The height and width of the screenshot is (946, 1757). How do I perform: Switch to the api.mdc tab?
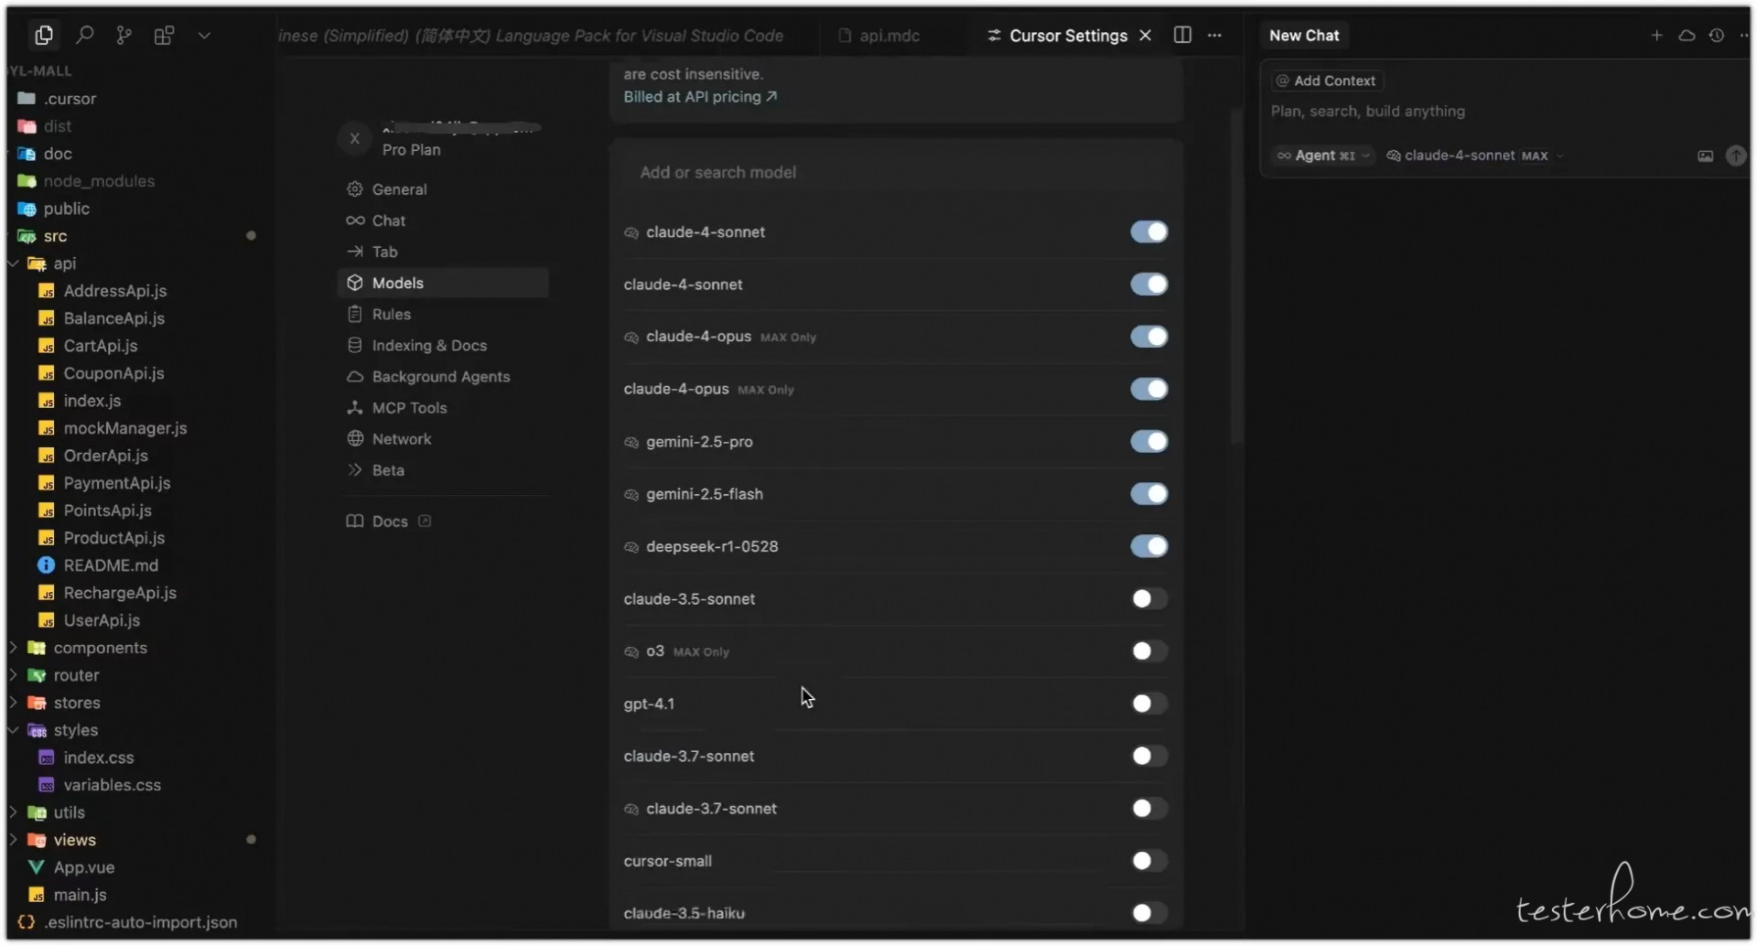point(879,35)
